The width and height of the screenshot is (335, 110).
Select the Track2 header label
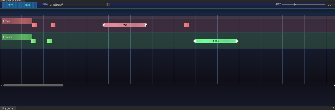coord(17,37)
